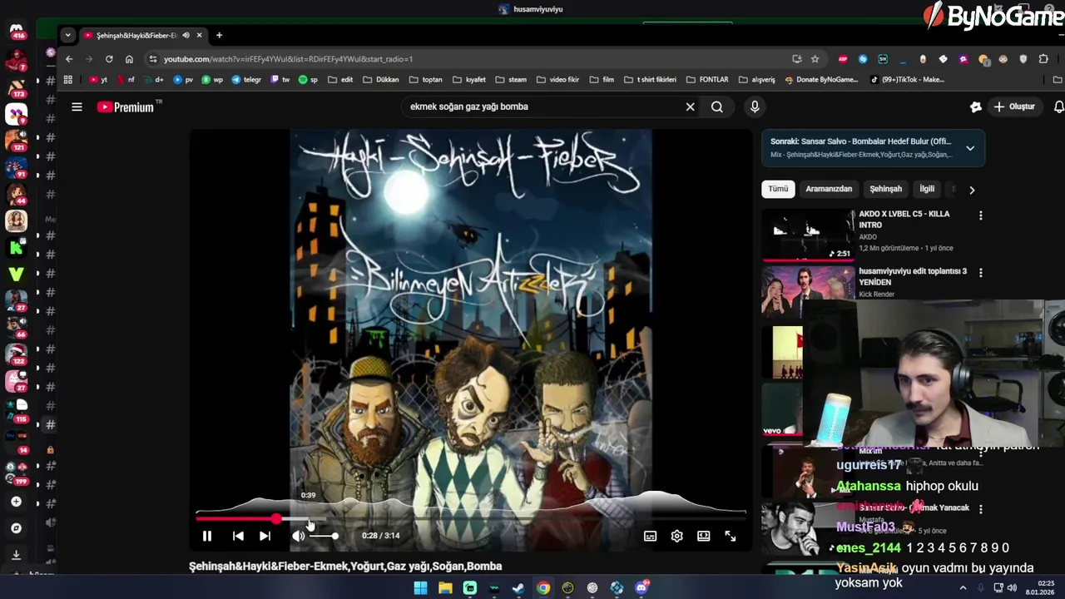Click the YouTube search magnifier button
The height and width of the screenshot is (599, 1065).
716,106
